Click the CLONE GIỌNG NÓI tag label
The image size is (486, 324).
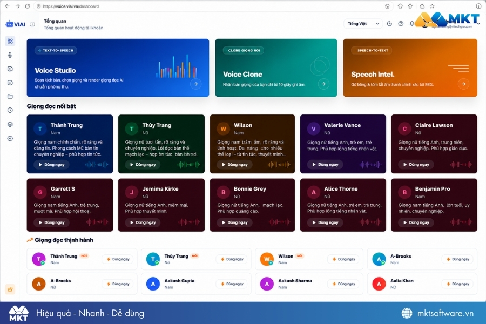[244, 50]
